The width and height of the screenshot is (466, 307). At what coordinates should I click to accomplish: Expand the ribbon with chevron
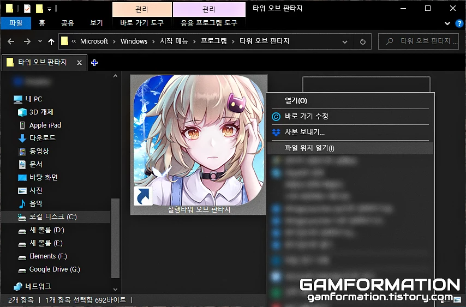coord(447,23)
